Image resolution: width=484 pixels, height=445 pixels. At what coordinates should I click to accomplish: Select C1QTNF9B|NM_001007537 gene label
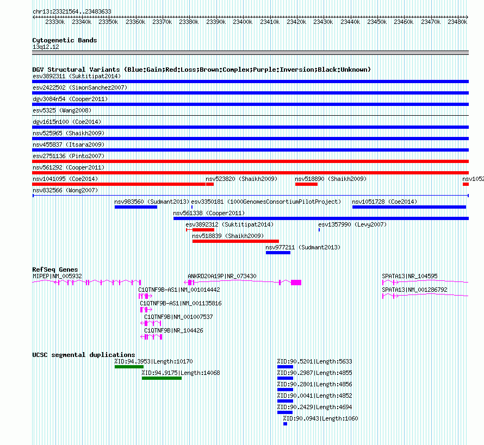(x=178, y=317)
